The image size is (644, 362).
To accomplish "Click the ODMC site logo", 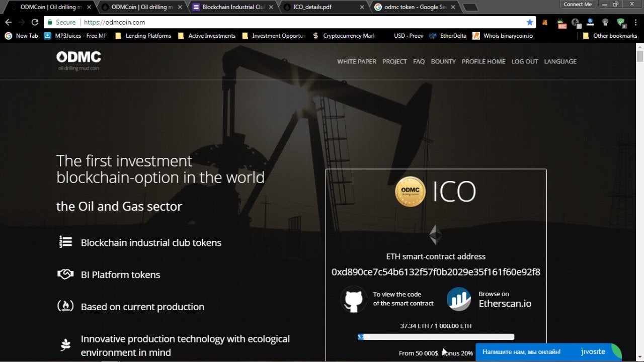I will point(78,61).
